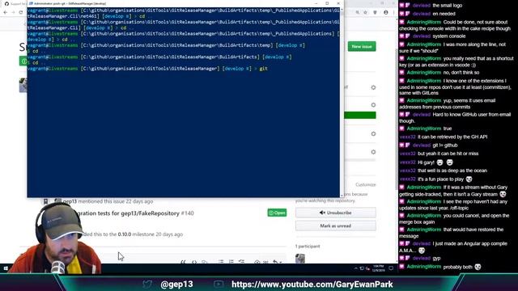
Task: Click vexx32's 'Hi gary!' chat message
Action: (427, 162)
